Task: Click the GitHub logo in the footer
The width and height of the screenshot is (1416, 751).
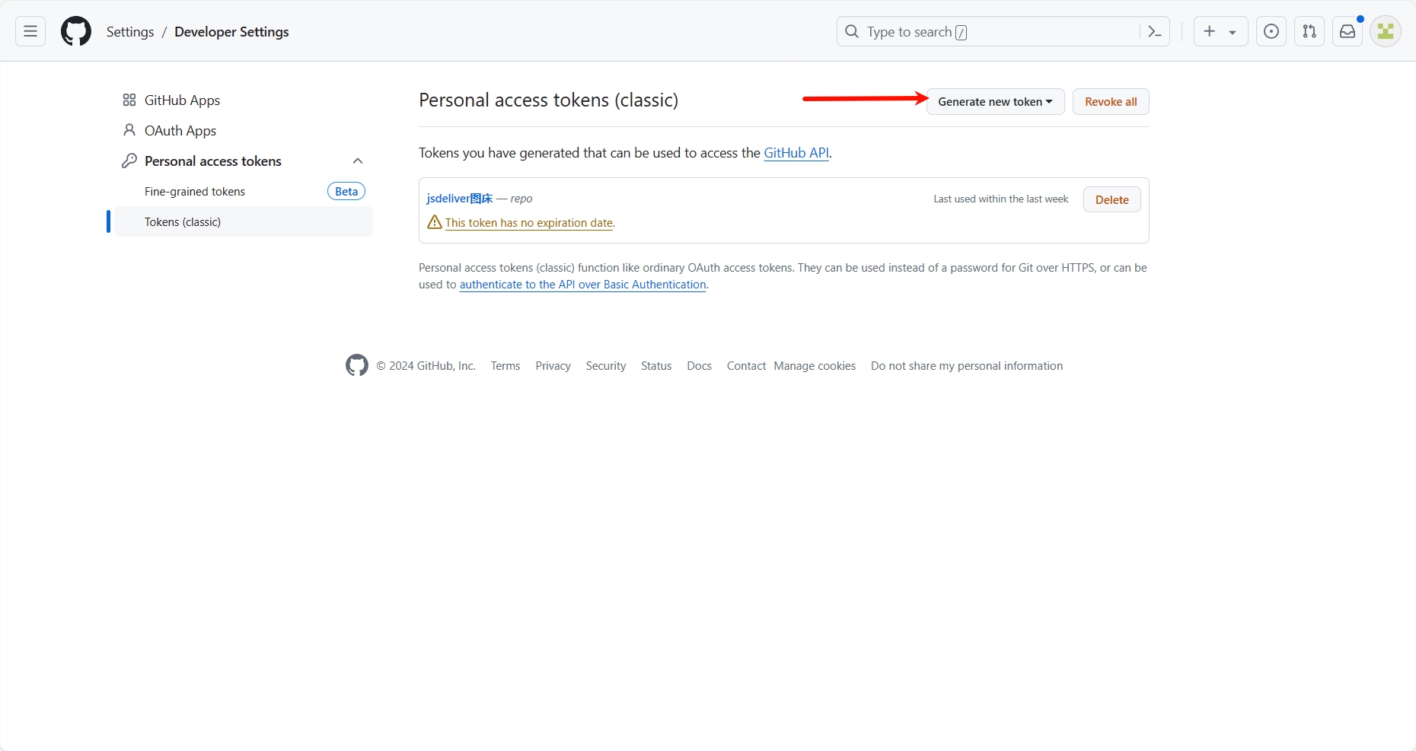Action: click(356, 365)
